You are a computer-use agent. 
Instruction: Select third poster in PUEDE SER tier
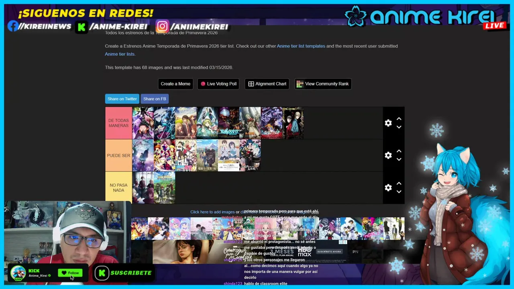pyautogui.click(x=186, y=155)
